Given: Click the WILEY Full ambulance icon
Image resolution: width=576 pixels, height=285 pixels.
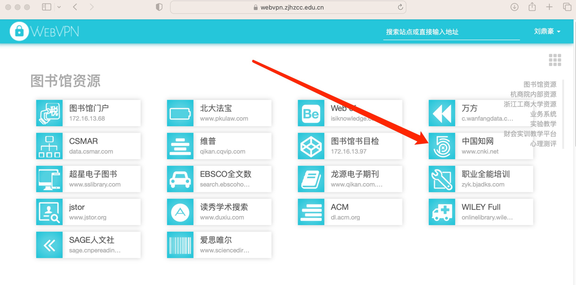Looking at the screenshot, I should [x=442, y=212].
